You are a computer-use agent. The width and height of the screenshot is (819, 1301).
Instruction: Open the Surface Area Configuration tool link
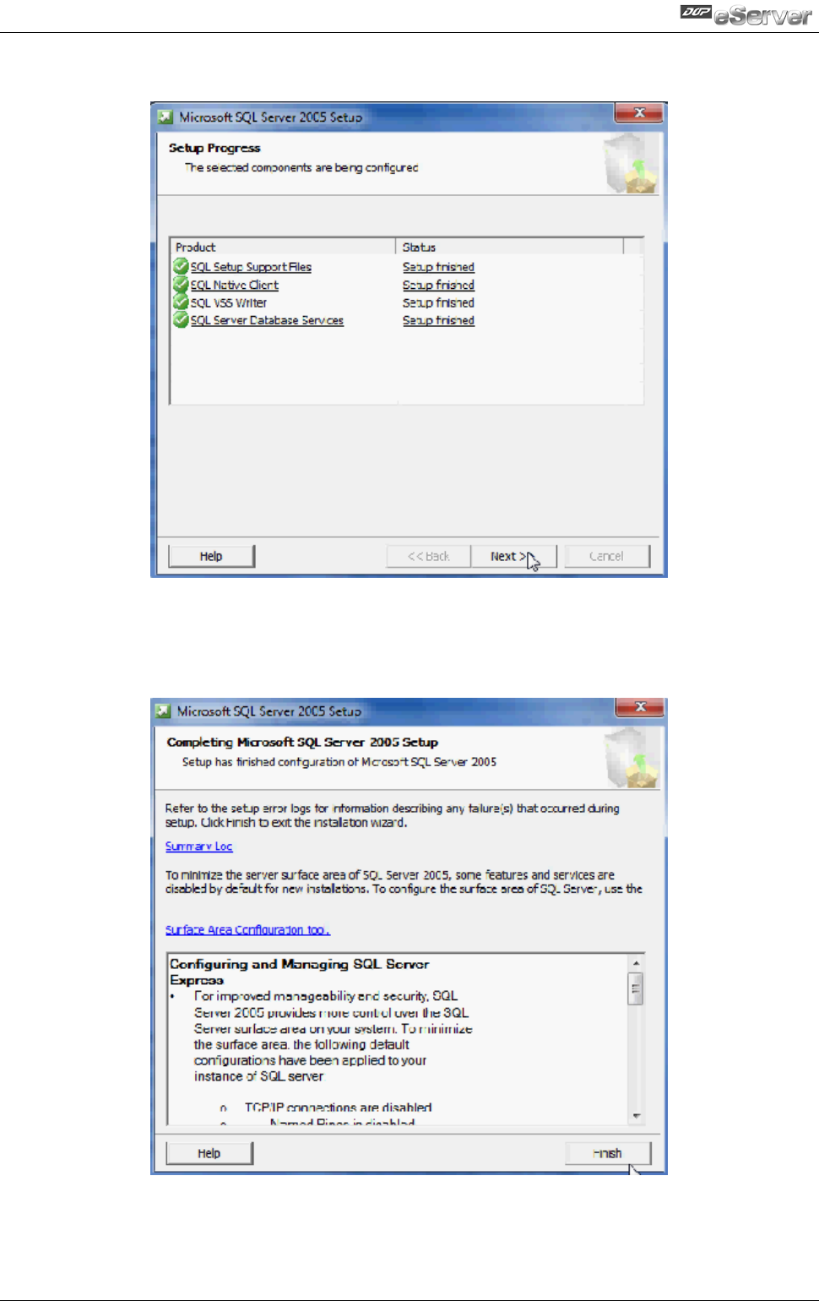(x=247, y=929)
